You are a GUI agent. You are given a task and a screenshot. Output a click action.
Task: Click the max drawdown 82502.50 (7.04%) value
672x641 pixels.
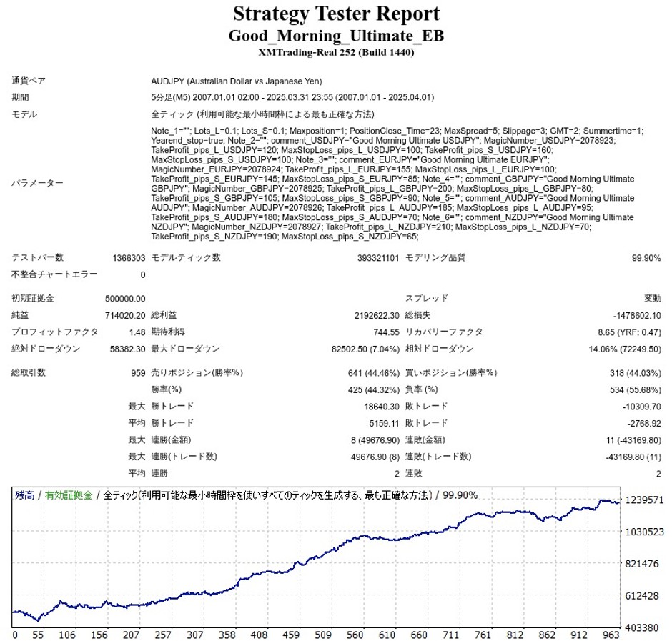365,349
